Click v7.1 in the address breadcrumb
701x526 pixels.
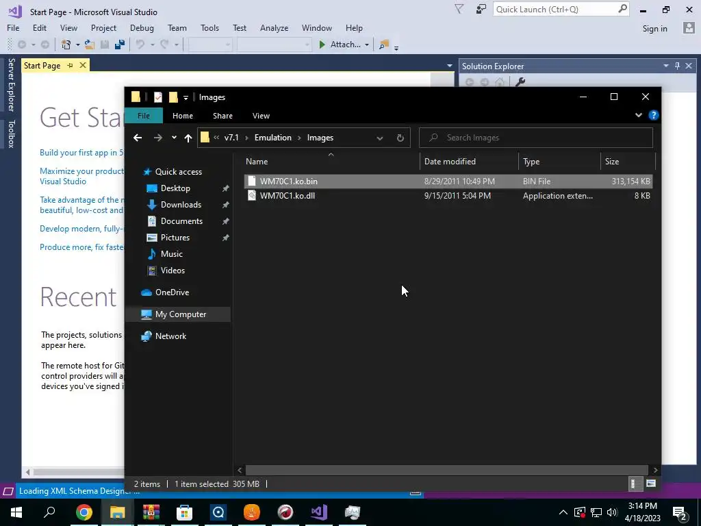coord(231,138)
